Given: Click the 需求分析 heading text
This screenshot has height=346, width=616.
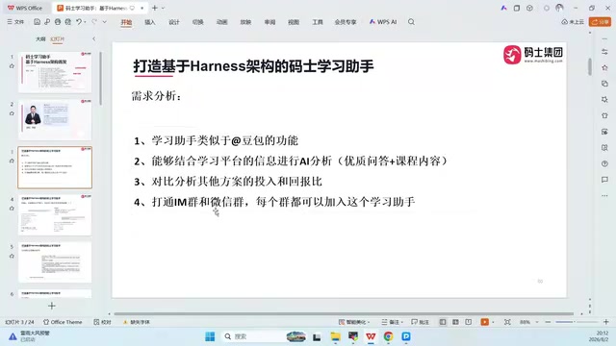Looking at the screenshot, I should pyautogui.click(x=156, y=96).
